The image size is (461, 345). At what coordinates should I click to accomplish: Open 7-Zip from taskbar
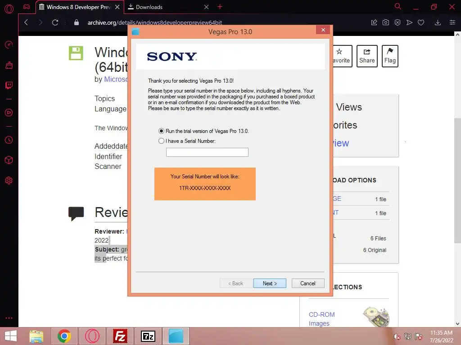coord(148,336)
